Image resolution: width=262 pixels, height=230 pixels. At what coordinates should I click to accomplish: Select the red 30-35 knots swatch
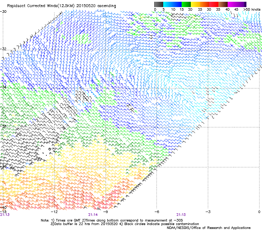214,4
